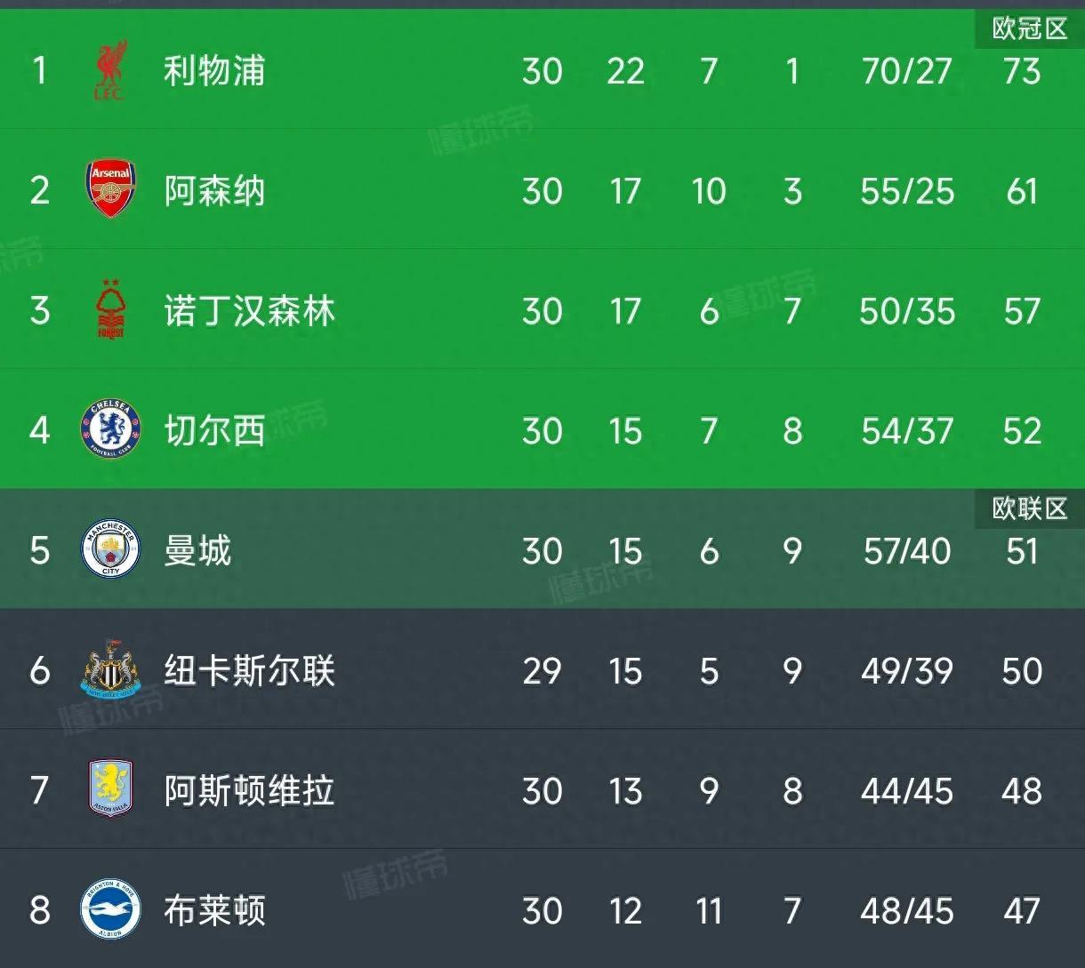
Task: Click the Liverpool club crest
Action: 110,70
